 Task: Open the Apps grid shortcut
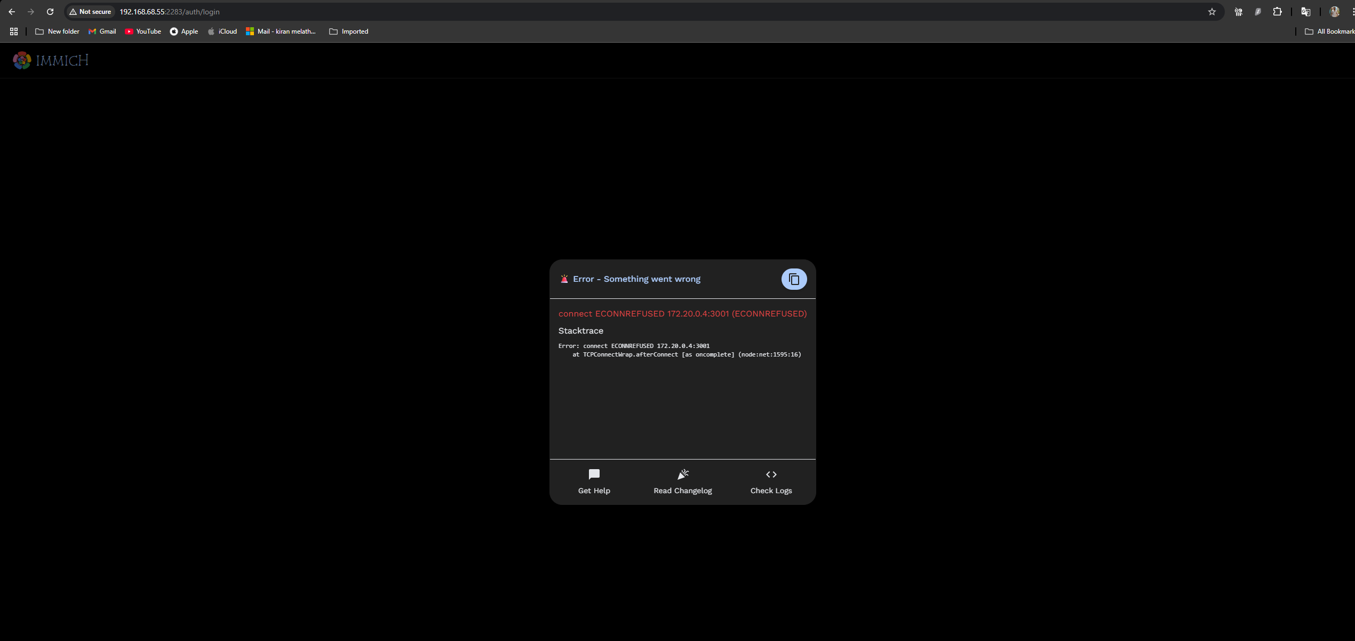[14, 31]
